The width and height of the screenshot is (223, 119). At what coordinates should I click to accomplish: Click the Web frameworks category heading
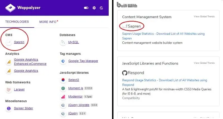pyautogui.click(x=18, y=82)
